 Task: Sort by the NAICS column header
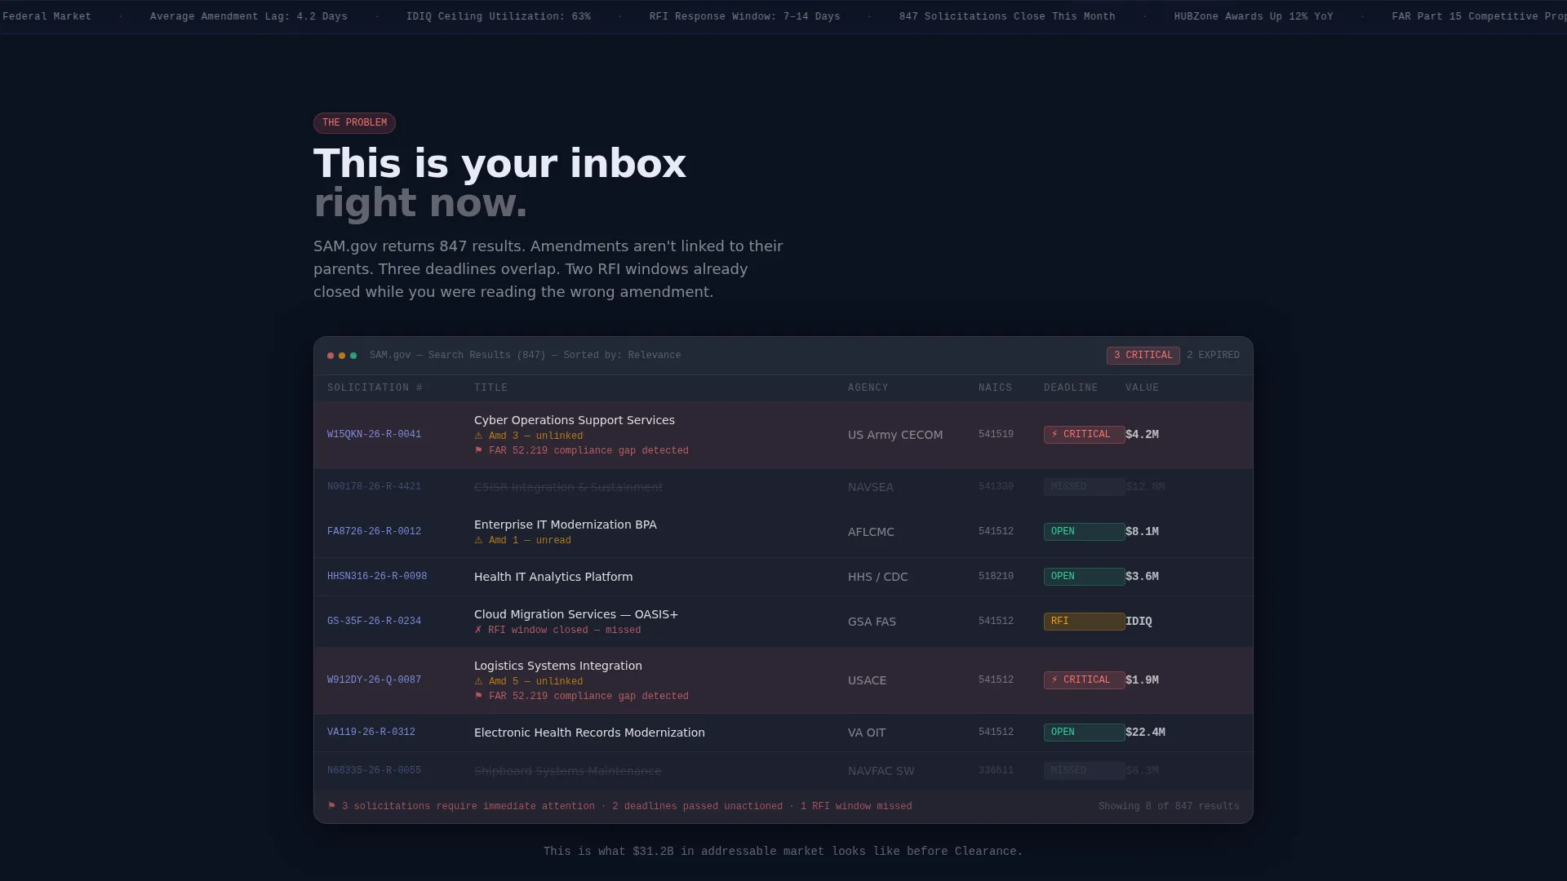pyautogui.click(x=995, y=388)
